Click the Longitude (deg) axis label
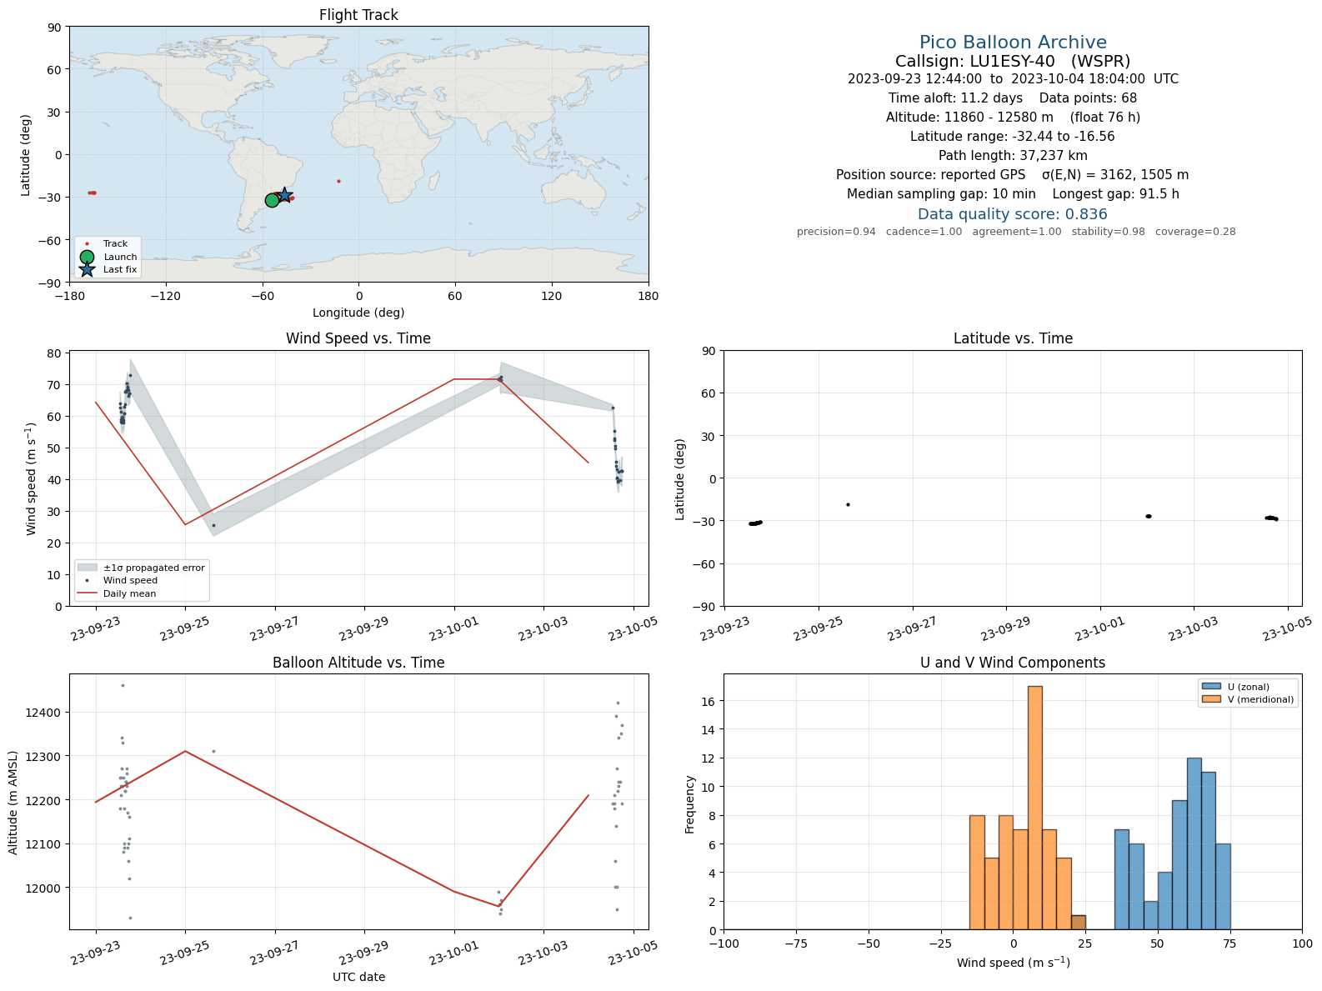 point(358,313)
